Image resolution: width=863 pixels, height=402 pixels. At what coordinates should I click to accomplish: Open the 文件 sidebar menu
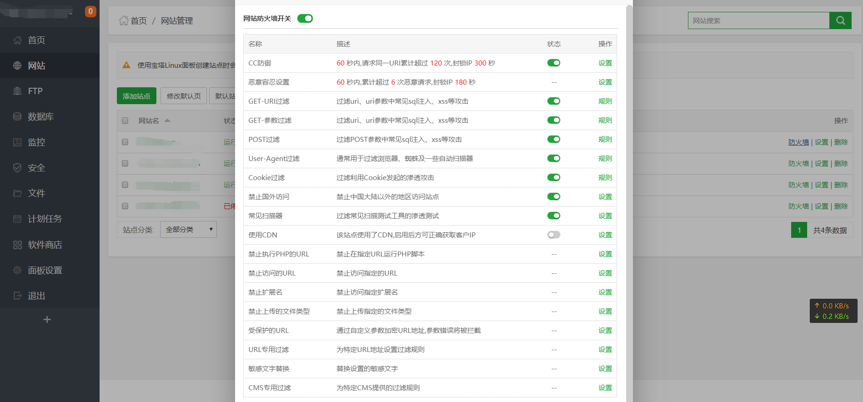pyautogui.click(x=50, y=193)
